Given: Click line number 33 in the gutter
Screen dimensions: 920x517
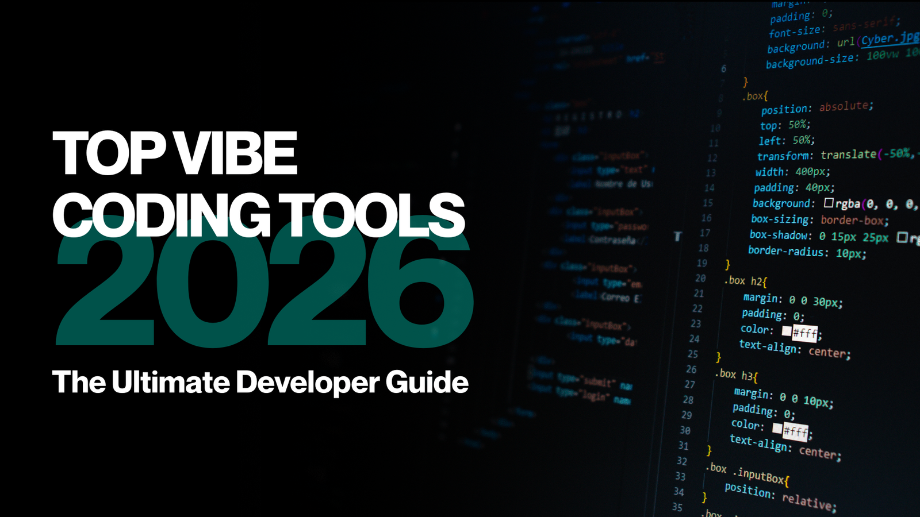Looking at the screenshot, I should [x=680, y=476].
